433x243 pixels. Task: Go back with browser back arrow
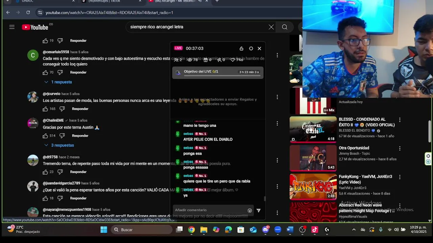8,12
